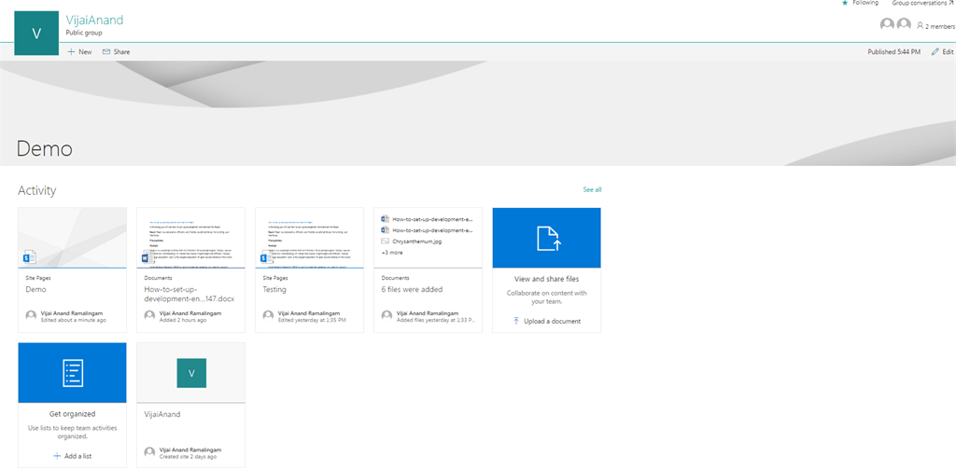Open See all activity link
Viewport: 956px width, 470px height.
592,190
